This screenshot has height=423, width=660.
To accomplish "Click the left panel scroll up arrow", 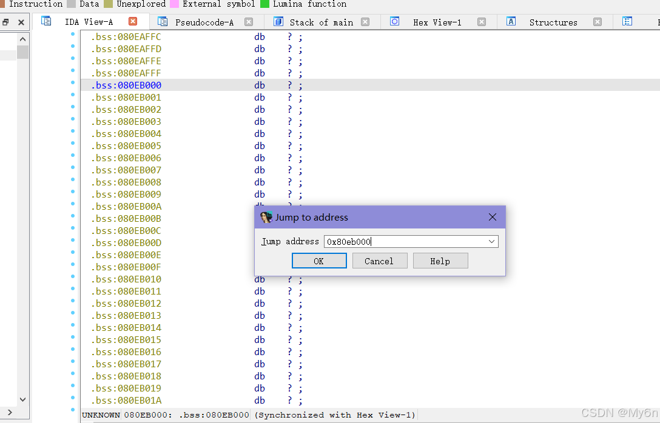I will [x=22, y=39].
